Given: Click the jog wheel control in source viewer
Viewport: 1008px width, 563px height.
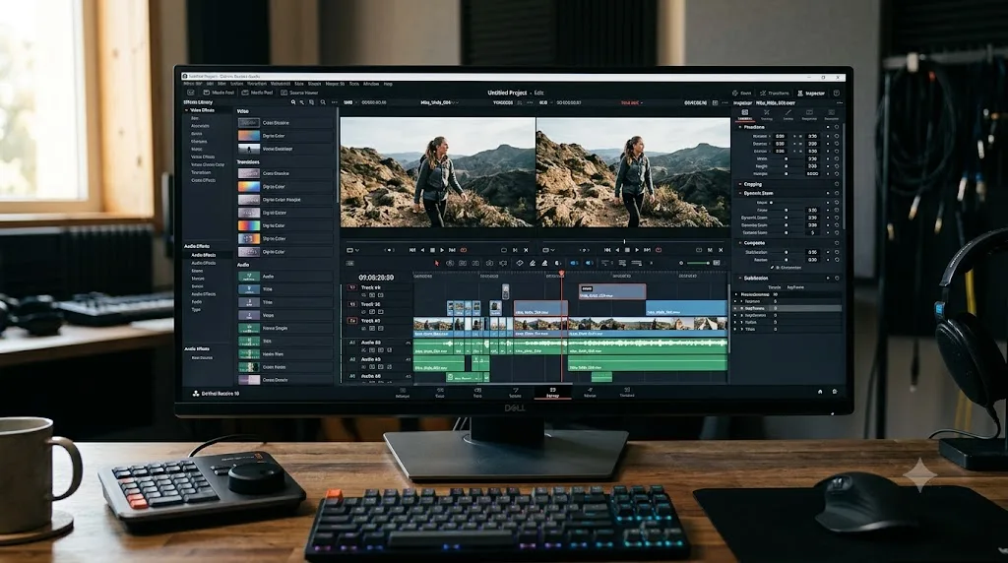Looking at the screenshot, I should click(389, 250).
